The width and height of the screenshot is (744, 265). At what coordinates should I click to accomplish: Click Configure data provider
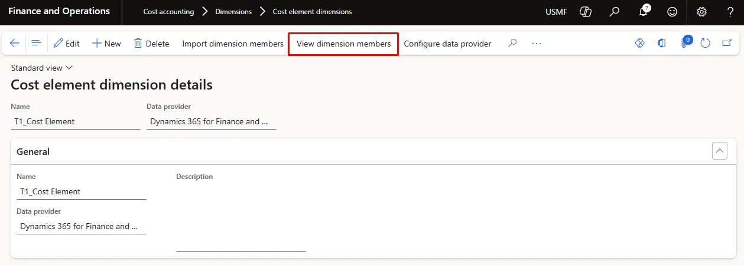coord(447,44)
